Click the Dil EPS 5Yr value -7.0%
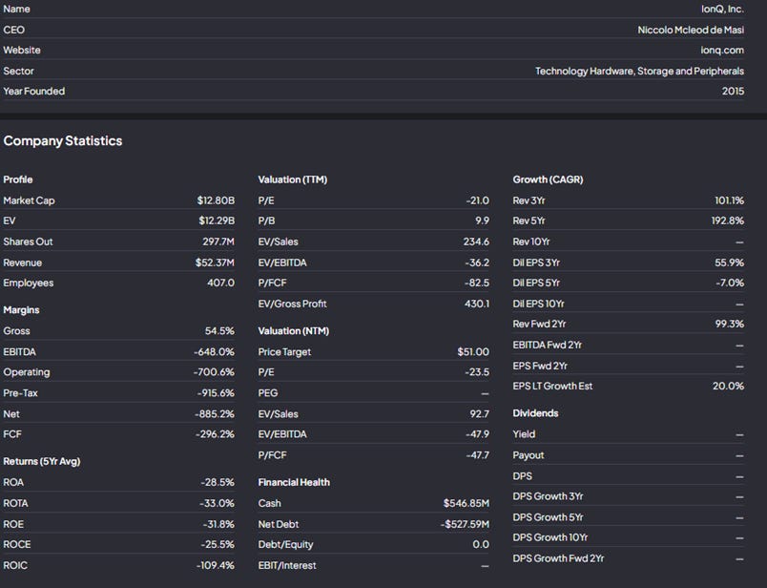Viewport: 767px width, 588px height. click(x=730, y=283)
